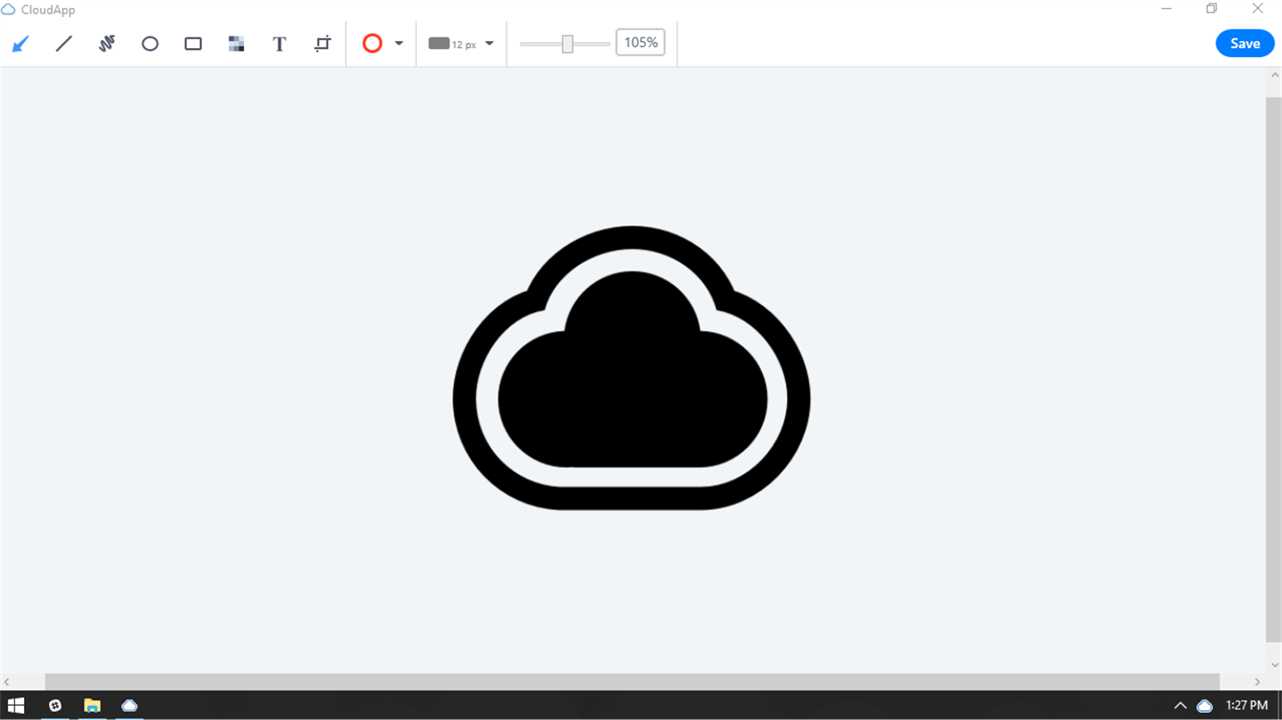Viewport: 1282px width, 720px height.
Task: Click the horizontal scrollbar thumb
Action: pyautogui.click(x=632, y=682)
